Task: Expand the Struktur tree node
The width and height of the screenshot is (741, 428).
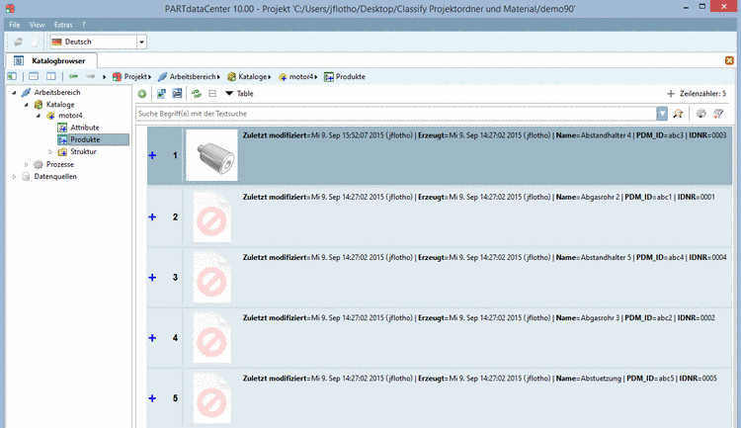Action: point(50,152)
